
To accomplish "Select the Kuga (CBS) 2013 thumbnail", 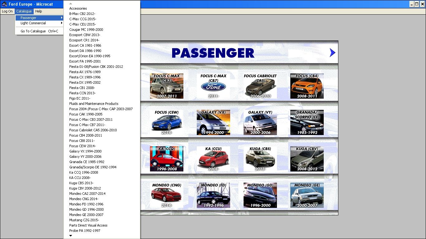I will [260, 159].
